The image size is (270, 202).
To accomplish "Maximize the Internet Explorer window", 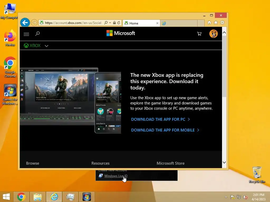I will point(211,15).
